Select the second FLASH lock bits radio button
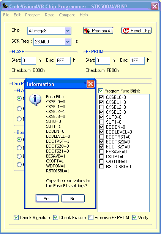 tap(19, 109)
